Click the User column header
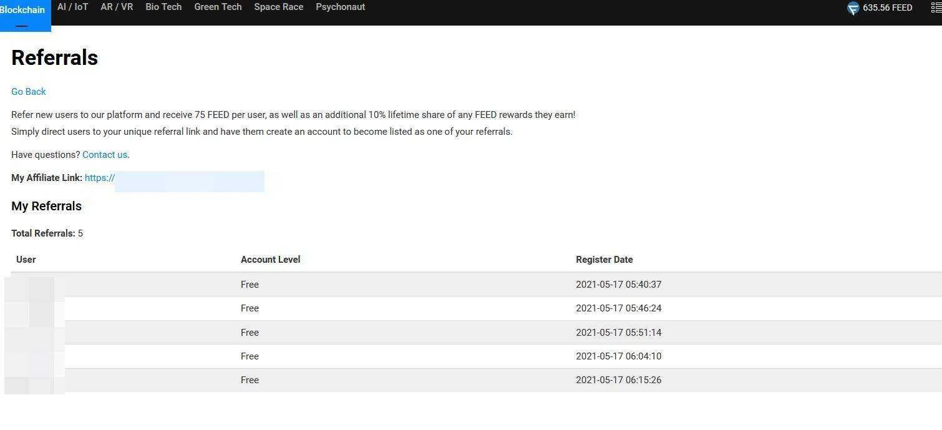The image size is (942, 430). [x=26, y=260]
